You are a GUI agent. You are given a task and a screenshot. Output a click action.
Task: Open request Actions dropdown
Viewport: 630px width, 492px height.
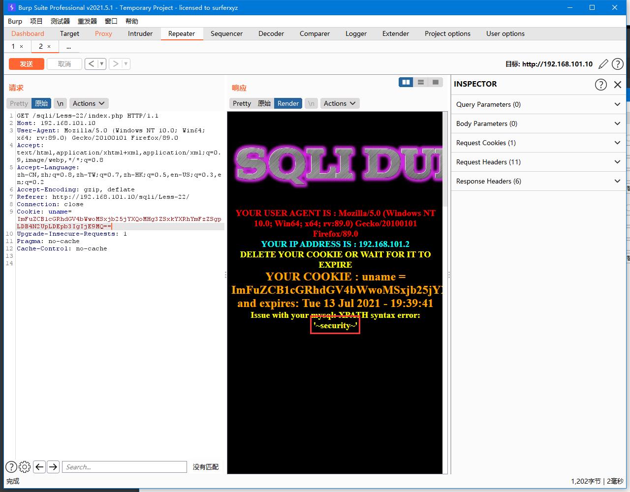[x=89, y=103]
